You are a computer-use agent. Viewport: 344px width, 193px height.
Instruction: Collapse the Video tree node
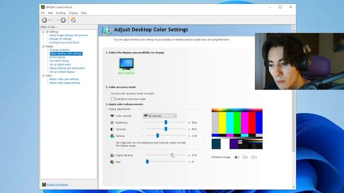pyautogui.click(x=43, y=76)
